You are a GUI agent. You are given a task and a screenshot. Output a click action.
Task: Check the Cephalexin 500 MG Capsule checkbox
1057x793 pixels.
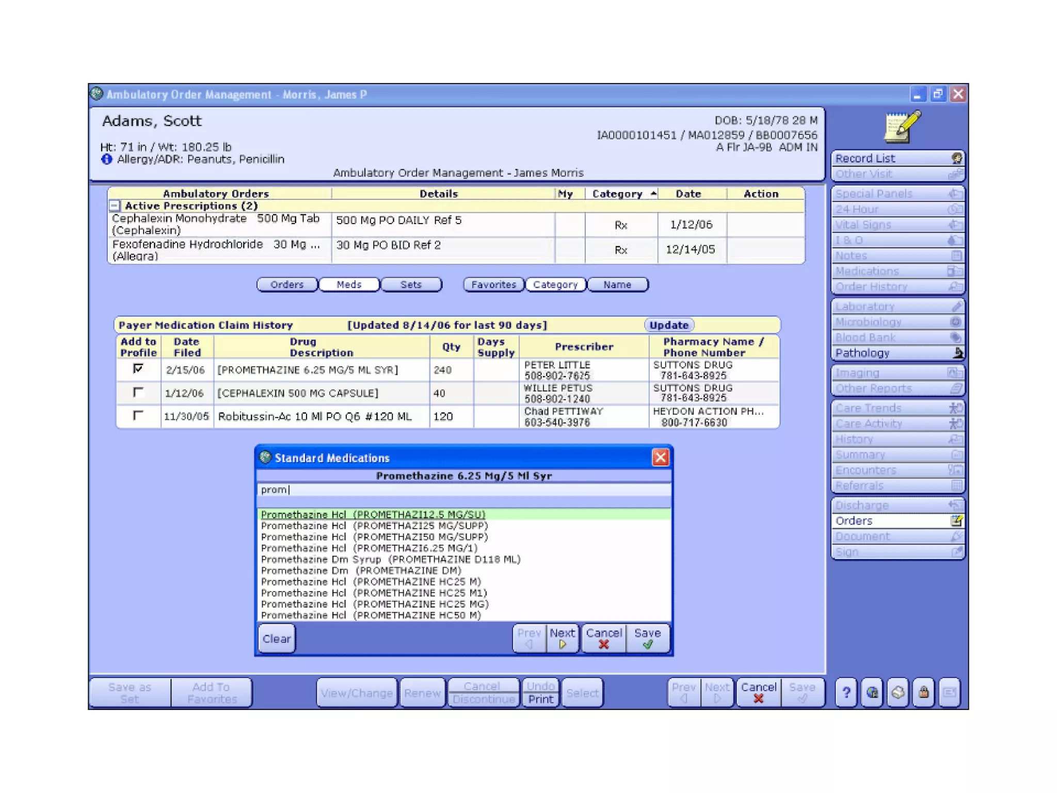coord(138,392)
